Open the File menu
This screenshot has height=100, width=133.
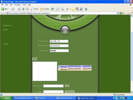point(2,5)
